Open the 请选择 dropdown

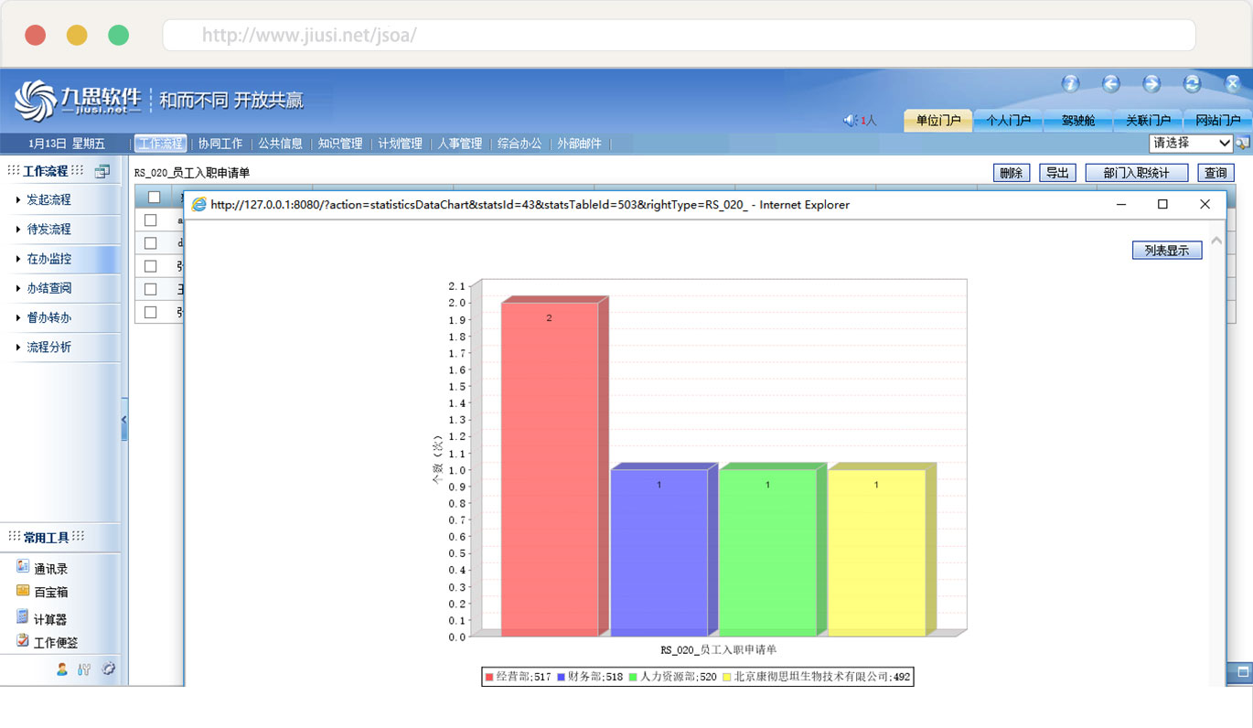(x=1191, y=144)
